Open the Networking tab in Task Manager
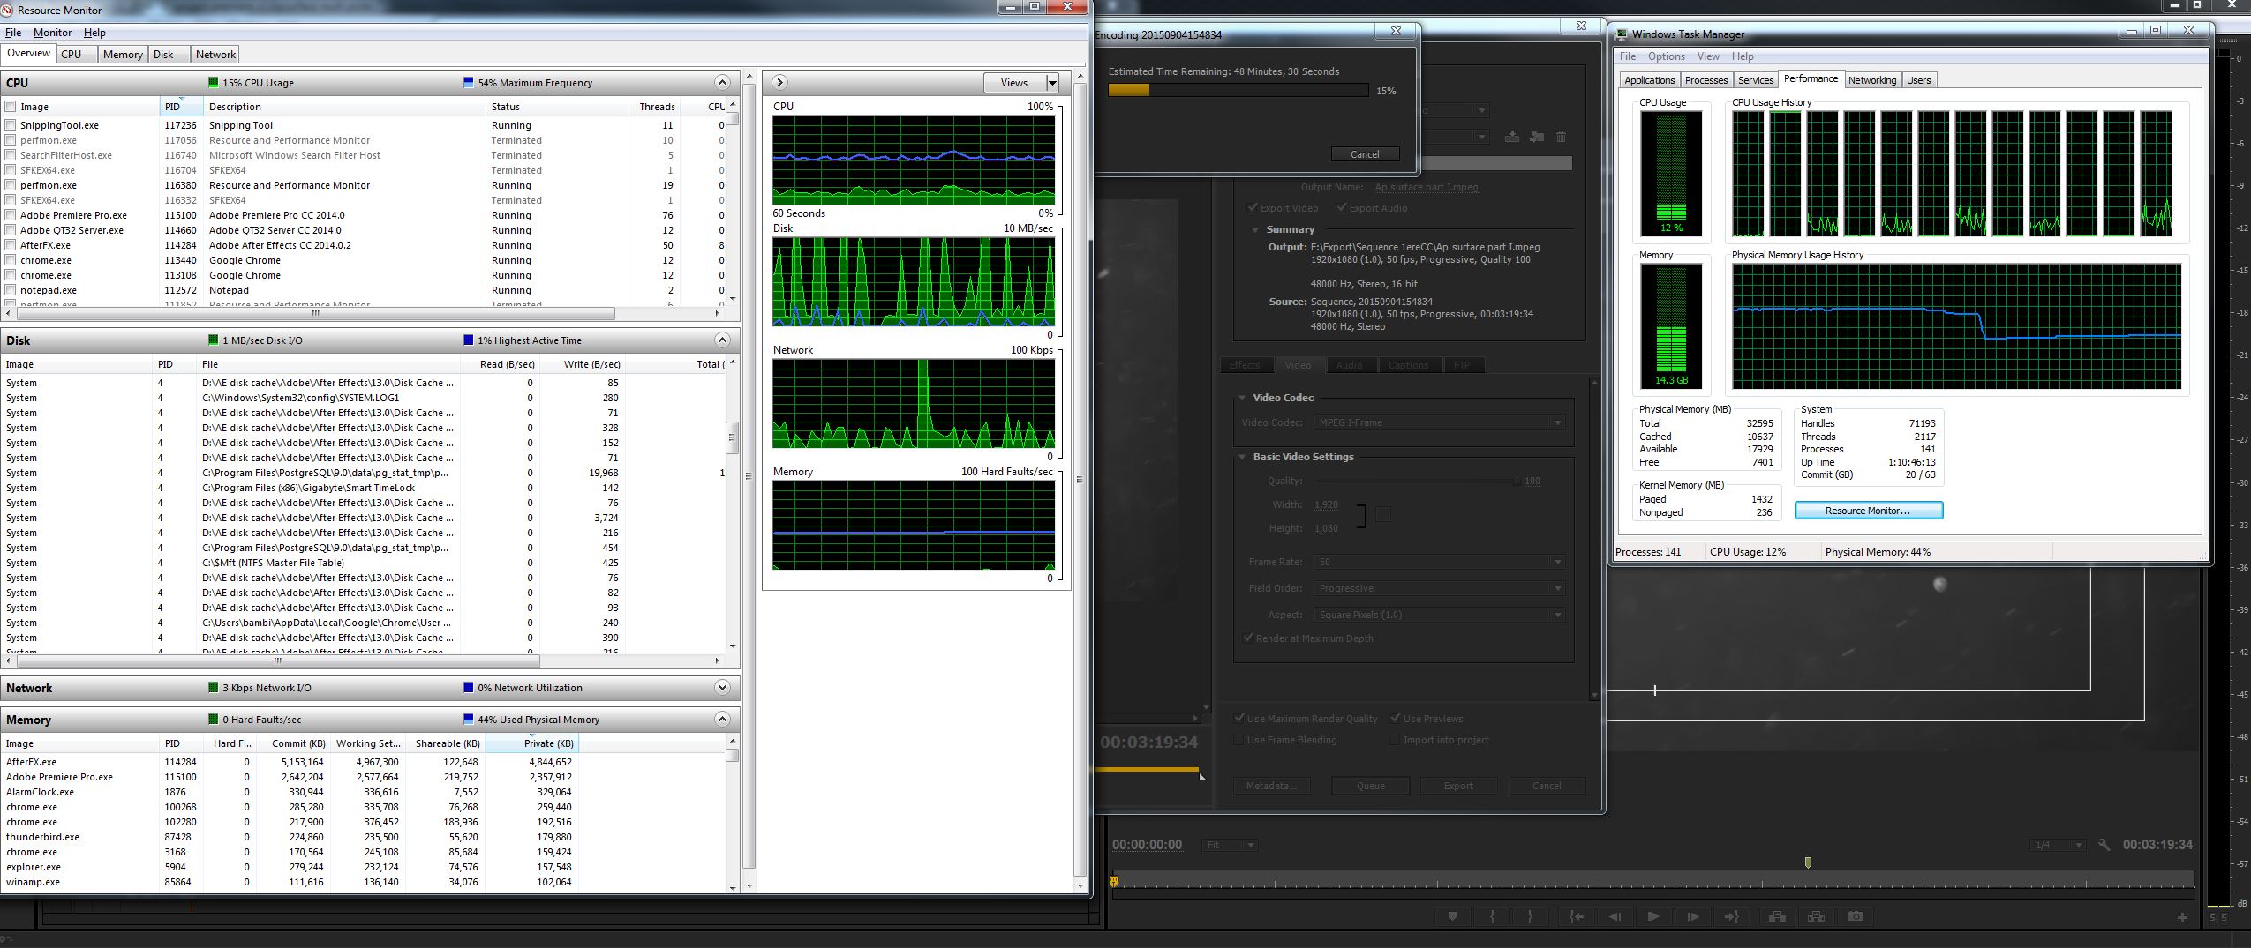2251x948 pixels. (x=1871, y=80)
